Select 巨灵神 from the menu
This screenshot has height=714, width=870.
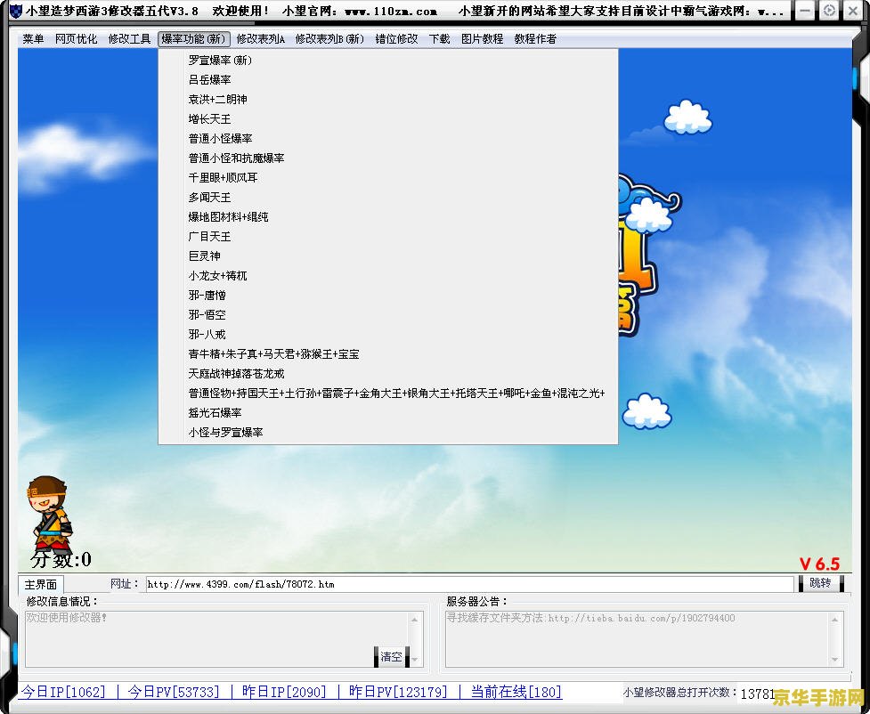click(x=388, y=256)
